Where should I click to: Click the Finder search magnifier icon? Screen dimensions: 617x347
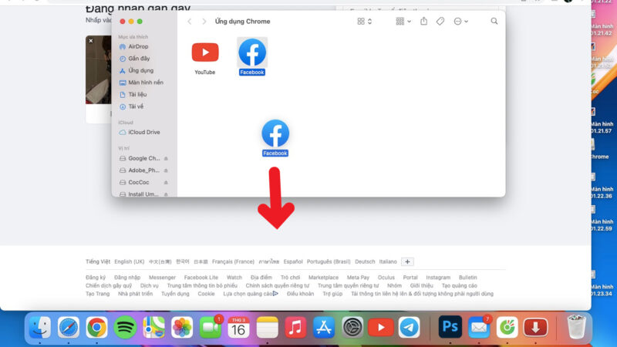pyautogui.click(x=494, y=22)
